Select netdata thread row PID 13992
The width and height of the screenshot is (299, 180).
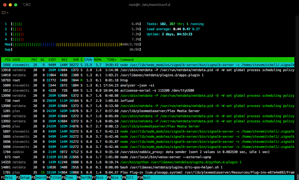(148, 121)
